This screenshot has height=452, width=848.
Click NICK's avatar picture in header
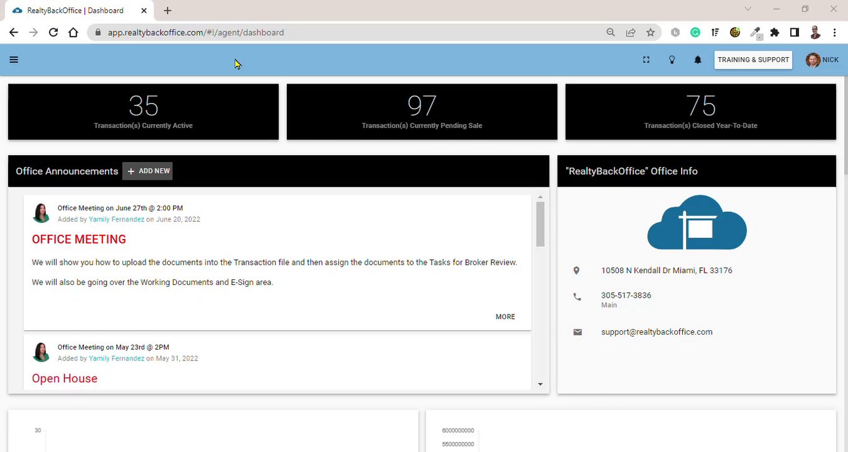click(x=813, y=60)
